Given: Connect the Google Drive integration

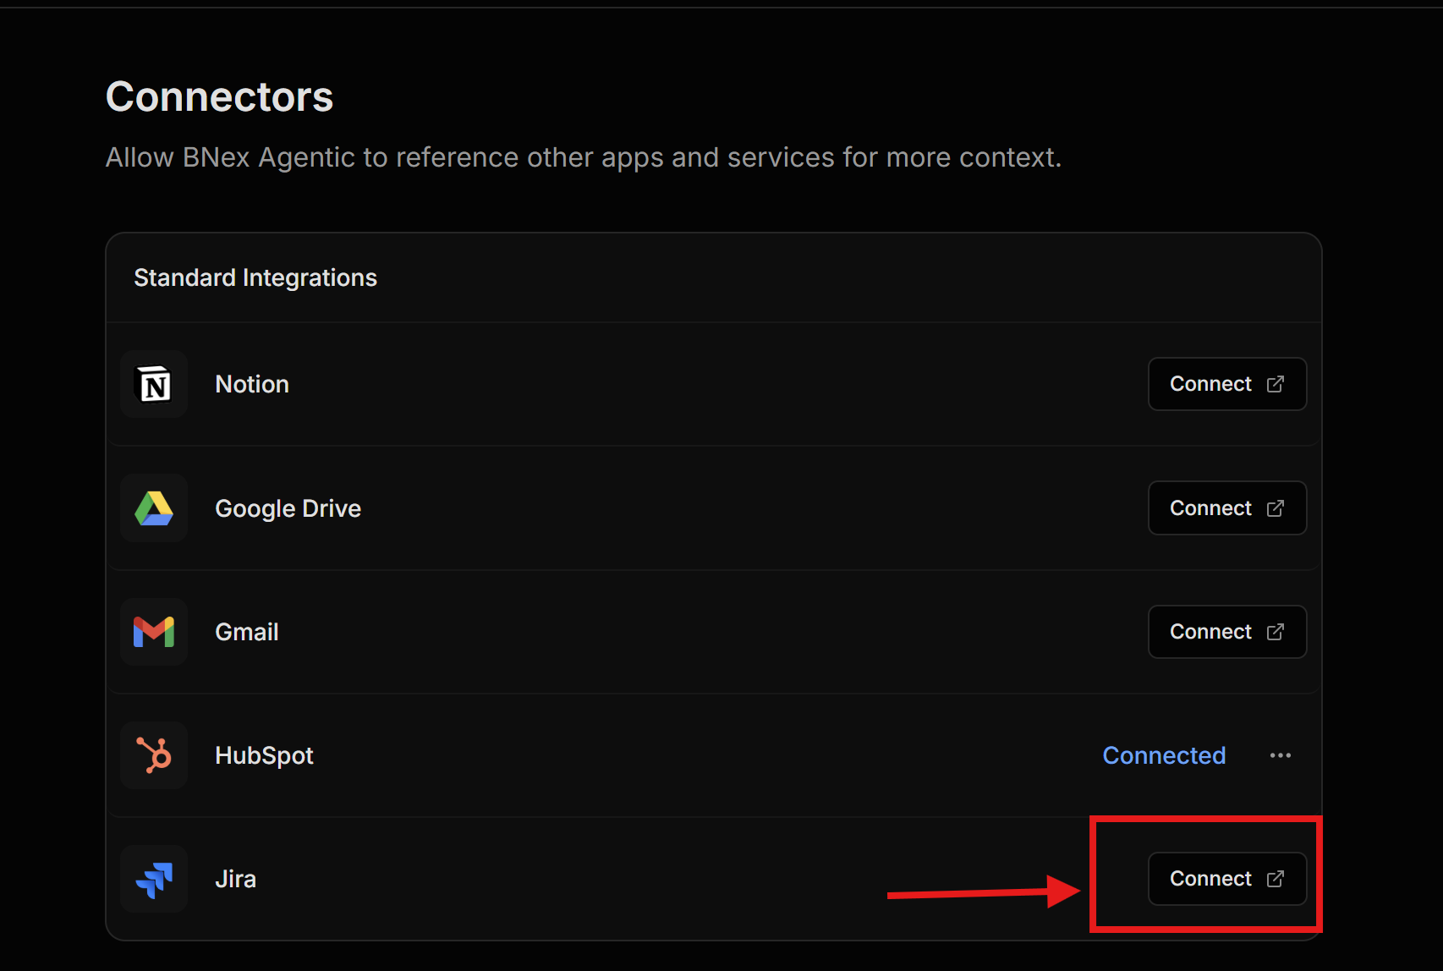Looking at the screenshot, I should pyautogui.click(x=1226, y=508).
